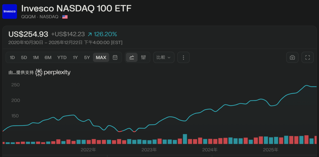Viewport: 319px width, 157px height.
Task: Select the 1Y time range
Action: point(75,58)
